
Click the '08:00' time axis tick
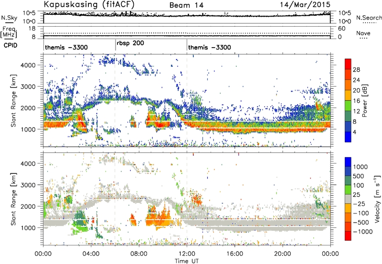point(139,254)
